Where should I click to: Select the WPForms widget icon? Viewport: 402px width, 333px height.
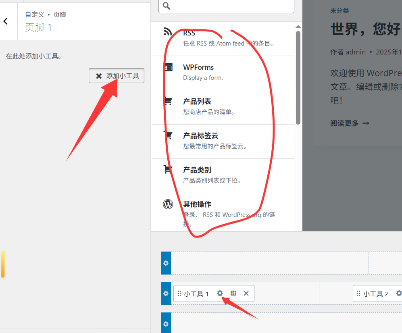[168, 67]
